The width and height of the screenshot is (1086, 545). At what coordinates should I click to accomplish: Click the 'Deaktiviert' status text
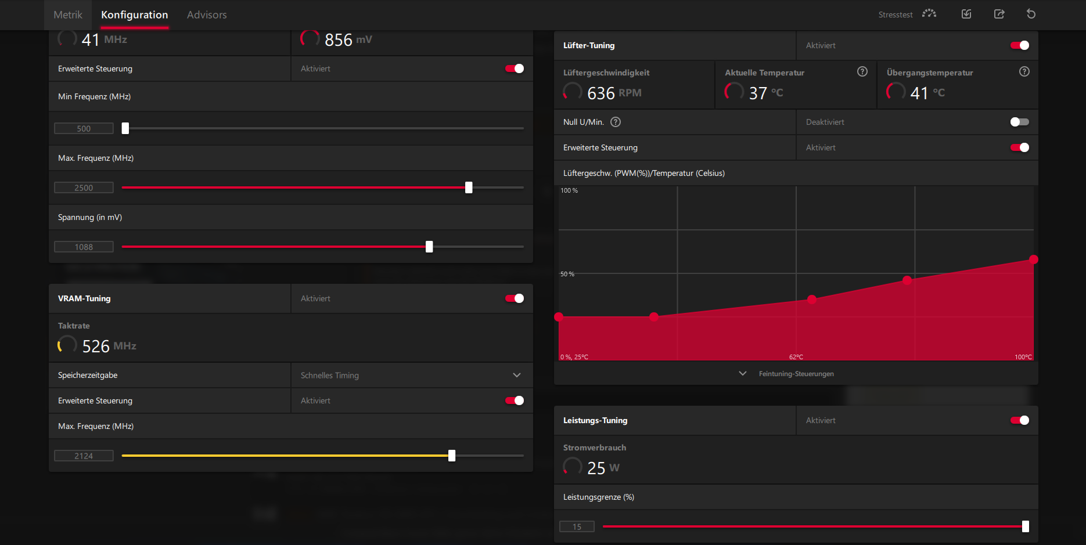tap(825, 122)
